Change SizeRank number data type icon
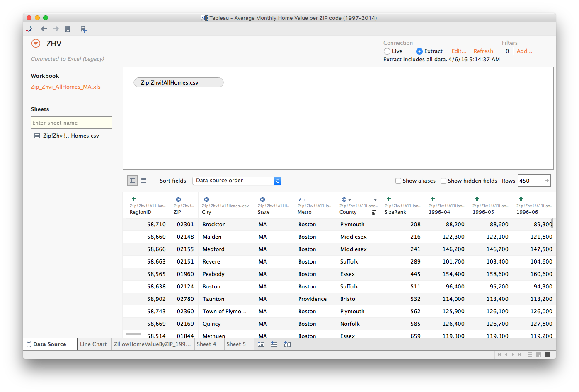579x392 pixels. click(389, 199)
